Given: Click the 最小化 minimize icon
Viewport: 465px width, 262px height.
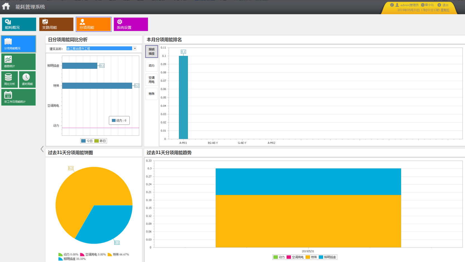Looking at the screenshot, I should [x=423, y=5].
